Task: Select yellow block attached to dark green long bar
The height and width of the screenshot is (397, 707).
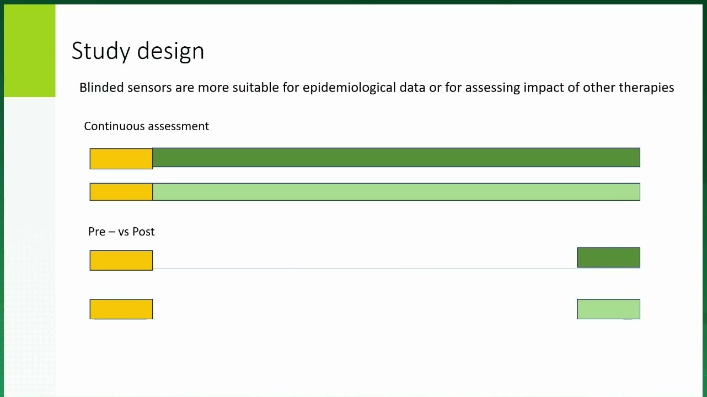Action: [121, 159]
